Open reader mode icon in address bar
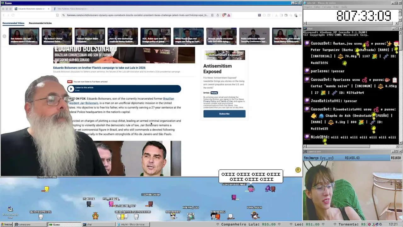This screenshot has width=403, height=227. point(212,15)
